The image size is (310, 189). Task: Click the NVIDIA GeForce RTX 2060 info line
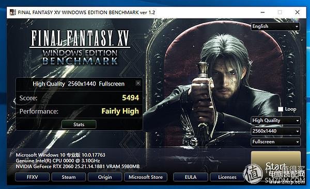coord(78,166)
